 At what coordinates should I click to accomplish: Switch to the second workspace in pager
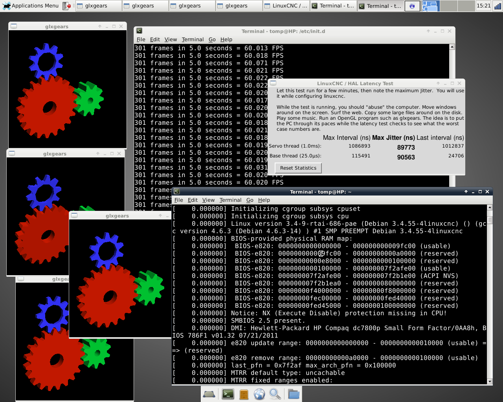pyautogui.click(x=448, y=6)
